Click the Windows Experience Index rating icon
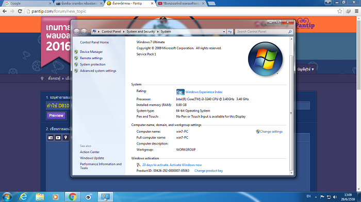361x202 pixels. pyautogui.click(x=180, y=92)
